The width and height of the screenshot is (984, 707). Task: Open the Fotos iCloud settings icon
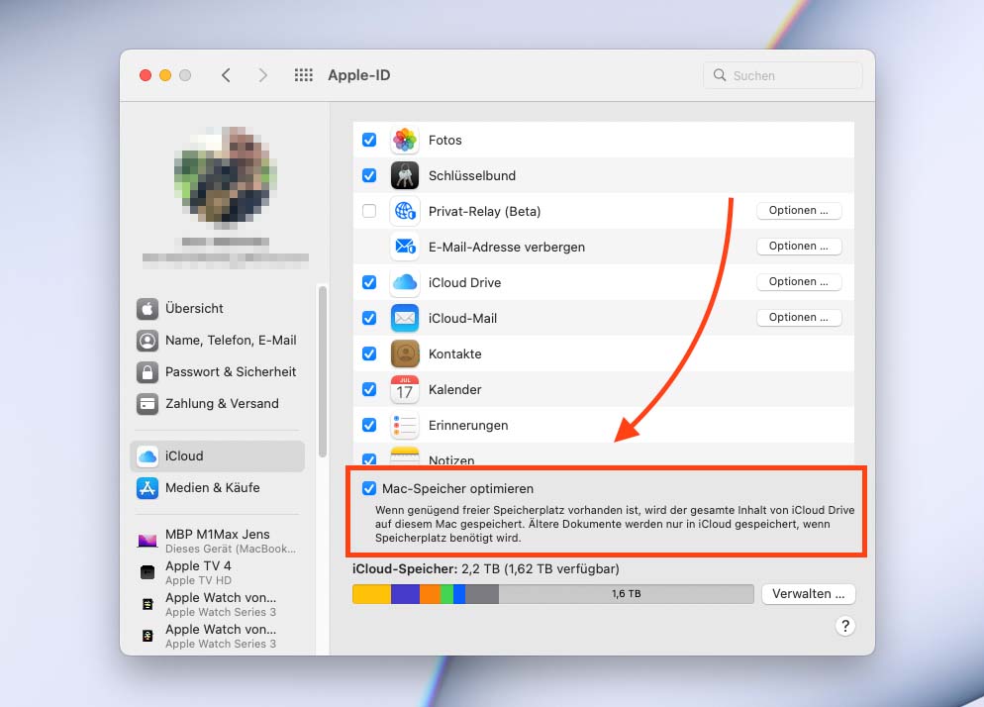coord(404,140)
